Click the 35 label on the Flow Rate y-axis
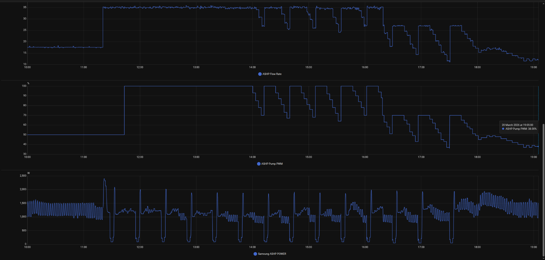This screenshot has height=260, width=545. (25, 7)
